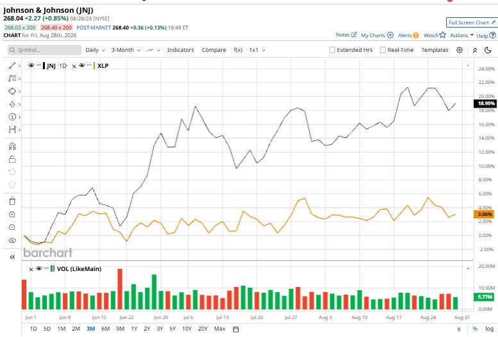The height and width of the screenshot is (337, 498).
Task: Open chart settings gear icon
Action: pyautogui.click(x=460, y=50)
